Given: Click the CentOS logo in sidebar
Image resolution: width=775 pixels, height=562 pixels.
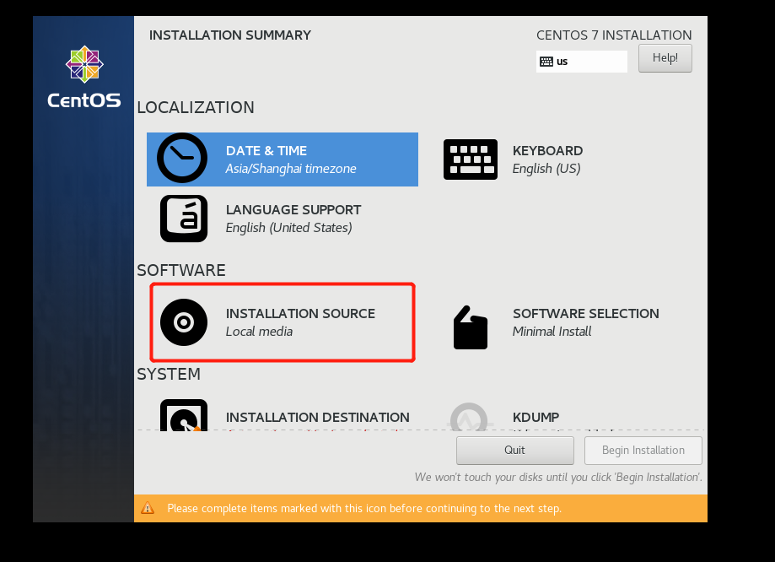Looking at the screenshot, I should click(x=84, y=77).
